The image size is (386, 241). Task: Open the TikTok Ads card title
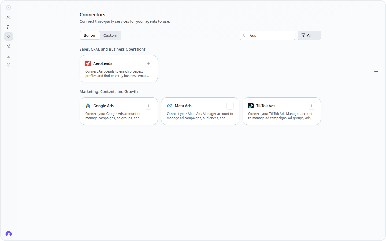pos(266,106)
